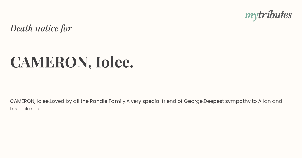Click the word "for" in the italic heading
Screen dimensions: 302x158
coord(66,28)
